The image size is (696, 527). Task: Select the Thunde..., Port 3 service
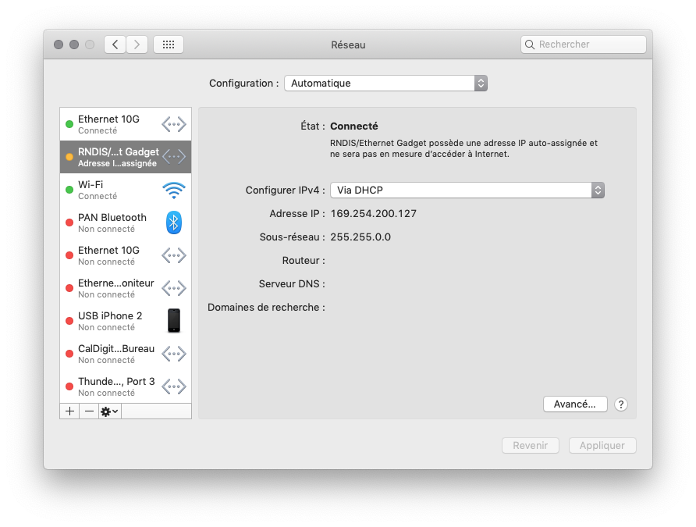click(126, 386)
